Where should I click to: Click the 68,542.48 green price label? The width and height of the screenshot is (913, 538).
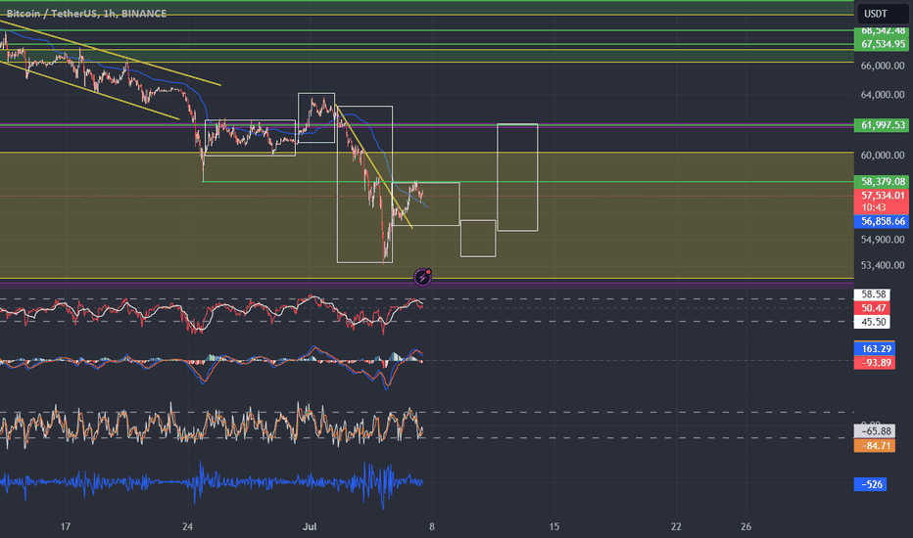pyautogui.click(x=882, y=31)
